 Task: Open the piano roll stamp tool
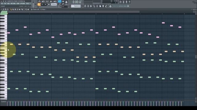(x=7, y=9)
